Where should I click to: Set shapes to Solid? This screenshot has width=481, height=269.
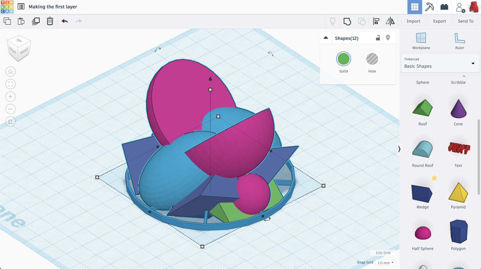[343, 59]
